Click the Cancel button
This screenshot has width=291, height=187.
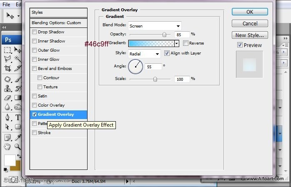tap(250, 24)
